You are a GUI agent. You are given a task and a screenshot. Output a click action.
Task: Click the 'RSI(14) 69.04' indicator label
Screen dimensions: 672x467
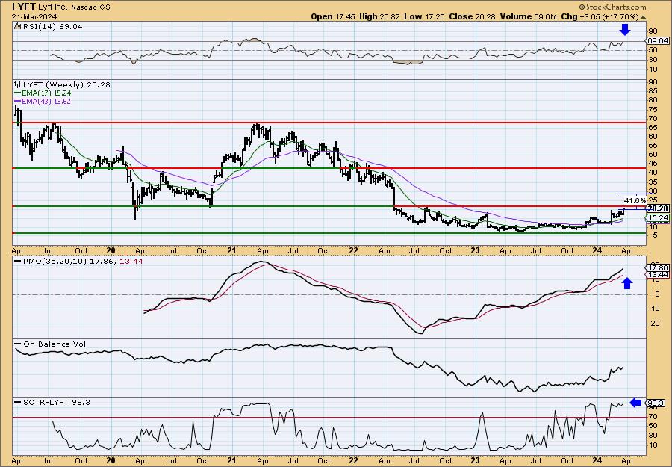click(x=52, y=27)
